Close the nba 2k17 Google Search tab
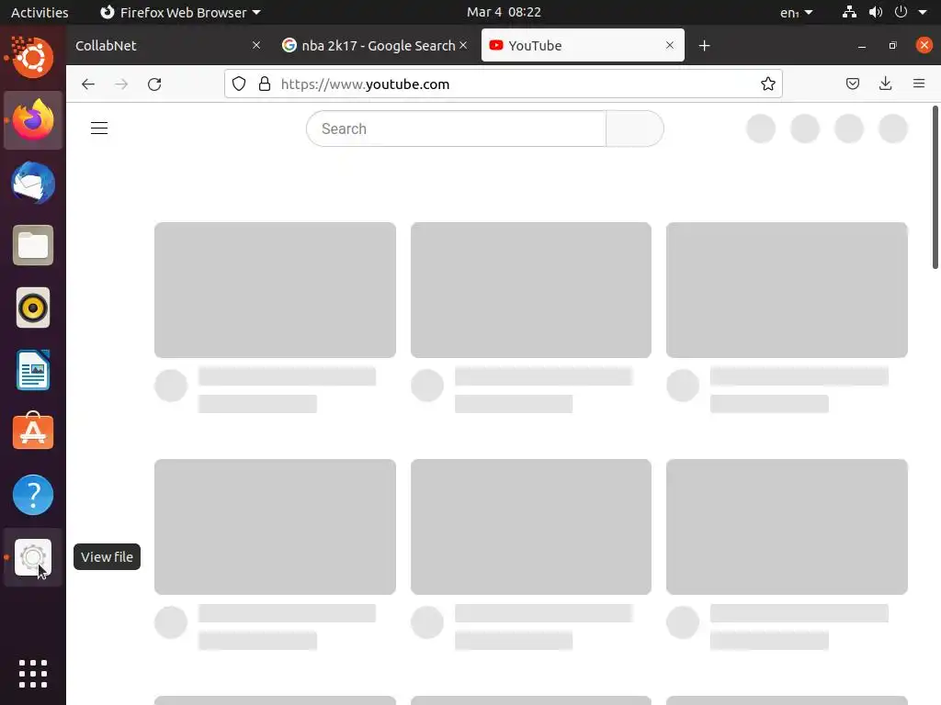The height and width of the screenshot is (705, 941). click(x=463, y=45)
